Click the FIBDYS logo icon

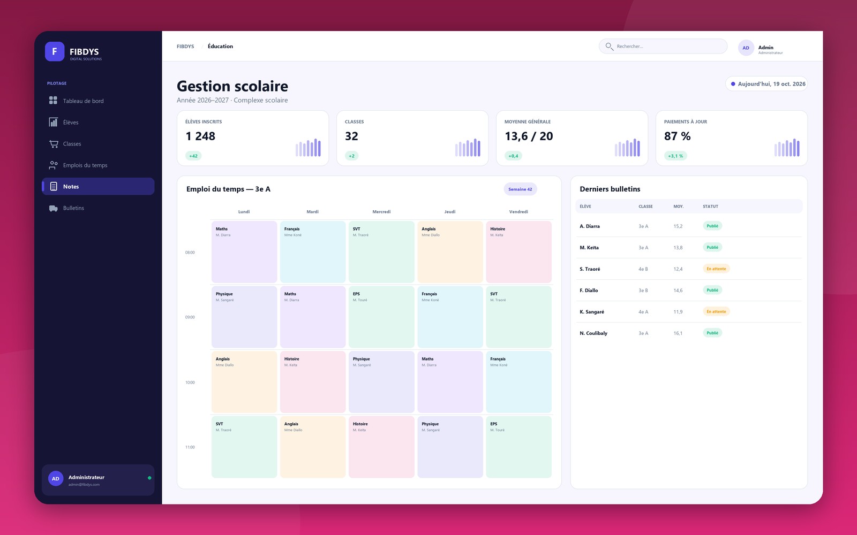[55, 51]
